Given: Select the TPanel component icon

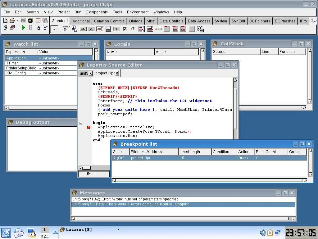Looking at the screenshot, I should click(x=192, y=29).
